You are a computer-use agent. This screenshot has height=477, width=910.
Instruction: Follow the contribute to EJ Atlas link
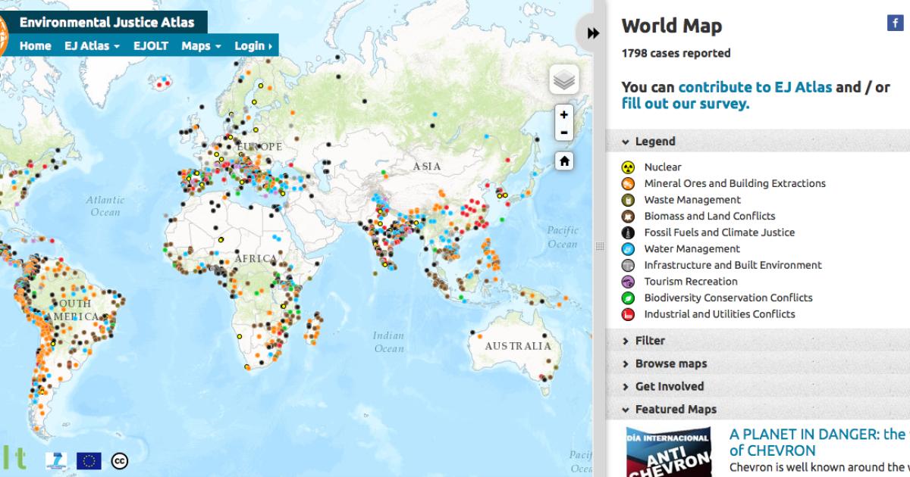tap(755, 87)
